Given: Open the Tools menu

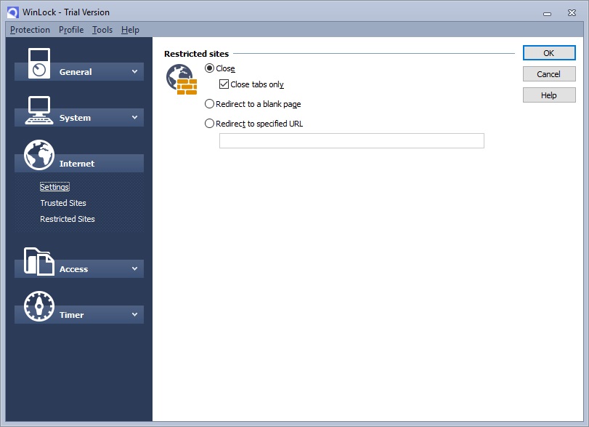Looking at the screenshot, I should tap(102, 30).
